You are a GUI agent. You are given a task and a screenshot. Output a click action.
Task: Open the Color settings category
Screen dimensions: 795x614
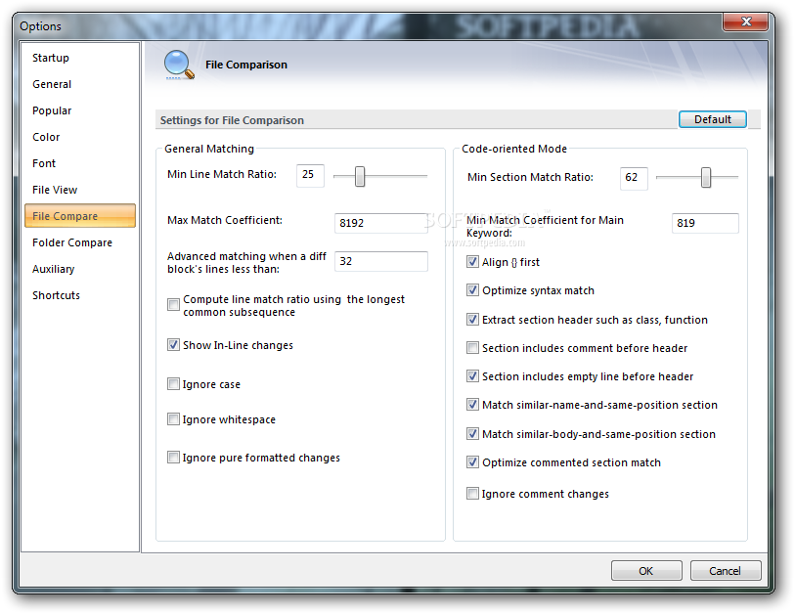(46, 137)
